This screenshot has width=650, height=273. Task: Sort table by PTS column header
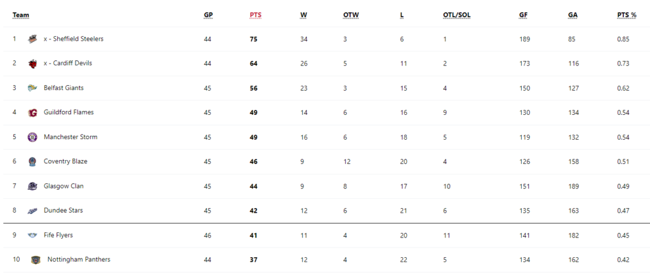[255, 15]
